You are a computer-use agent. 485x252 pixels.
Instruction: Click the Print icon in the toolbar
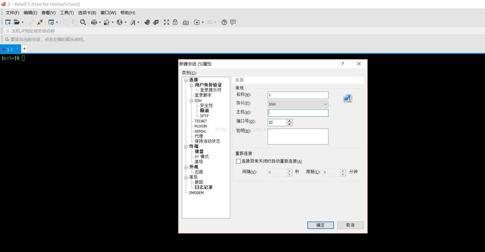click(x=94, y=22)
